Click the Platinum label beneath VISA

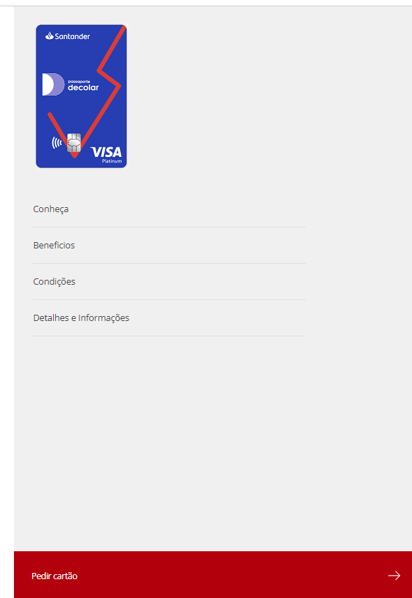112,161
